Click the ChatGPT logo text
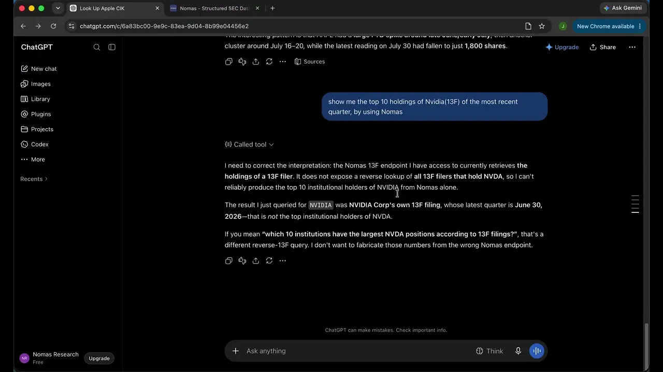 pyautogui.click(x=37, y=47)
